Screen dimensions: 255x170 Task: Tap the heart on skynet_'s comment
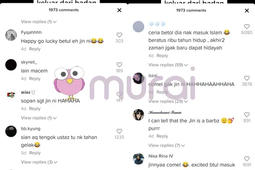[x=119, y=65]
